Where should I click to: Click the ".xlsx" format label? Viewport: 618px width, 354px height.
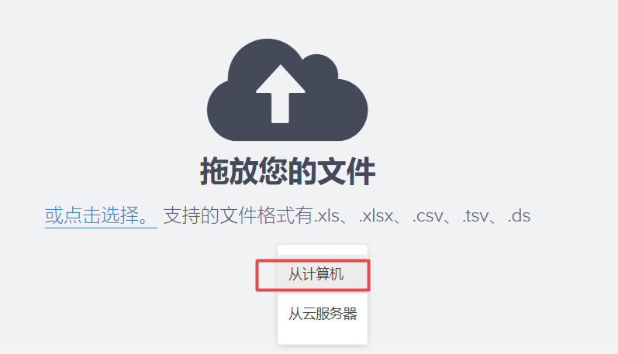(x=375, y=216)
